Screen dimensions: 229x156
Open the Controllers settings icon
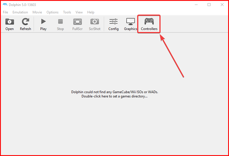click(x=149, y=24)
